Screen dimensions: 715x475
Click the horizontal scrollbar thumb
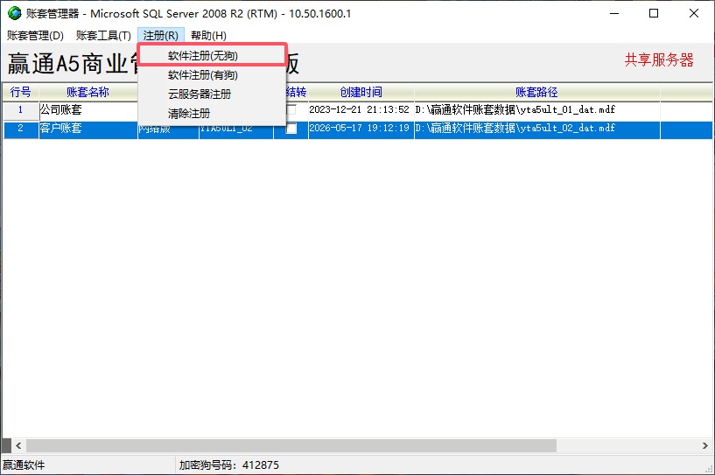pyautogui.click(x=291, y=445)
